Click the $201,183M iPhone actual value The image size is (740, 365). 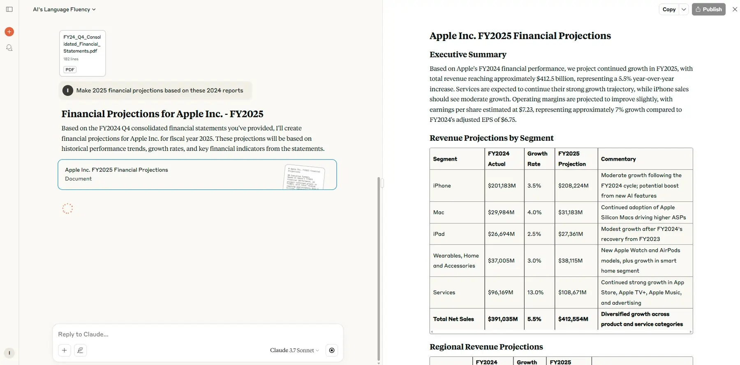pos(502,185)
